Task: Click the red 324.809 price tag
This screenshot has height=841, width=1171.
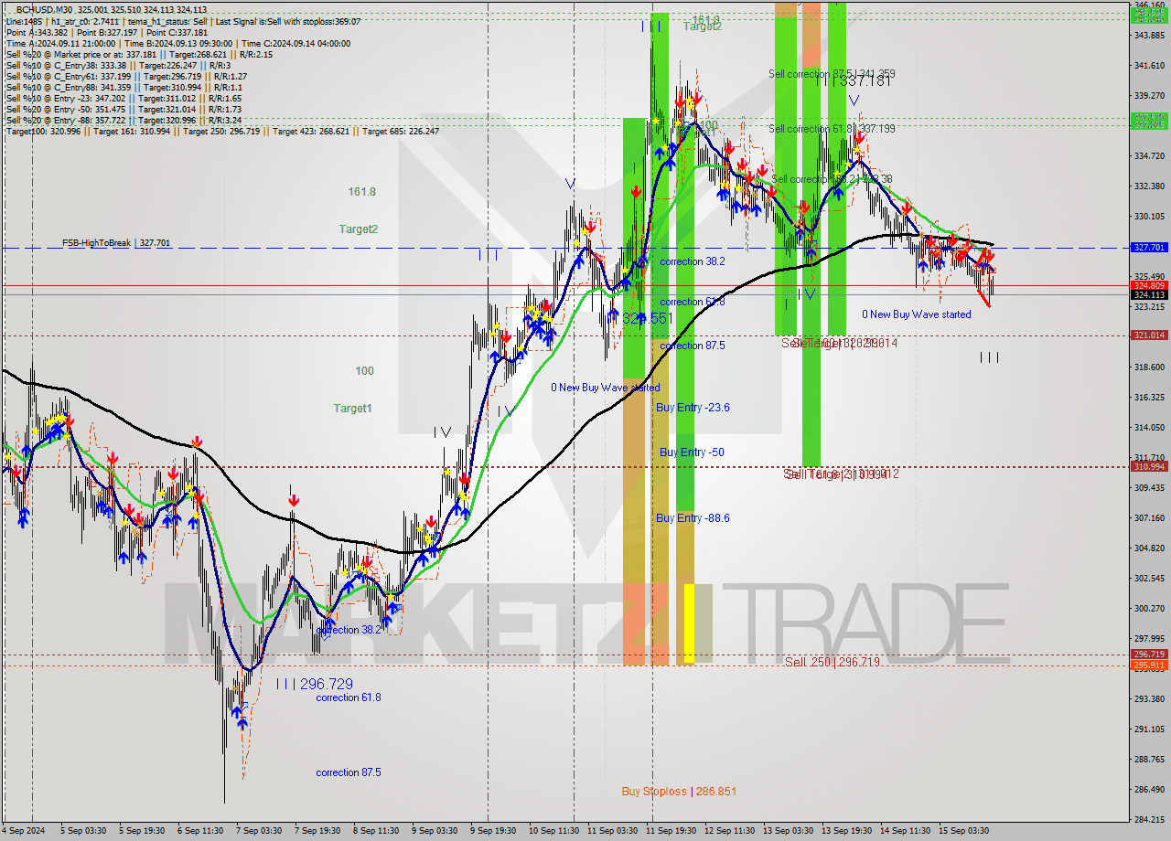Action: click(x=1150, y=285)
